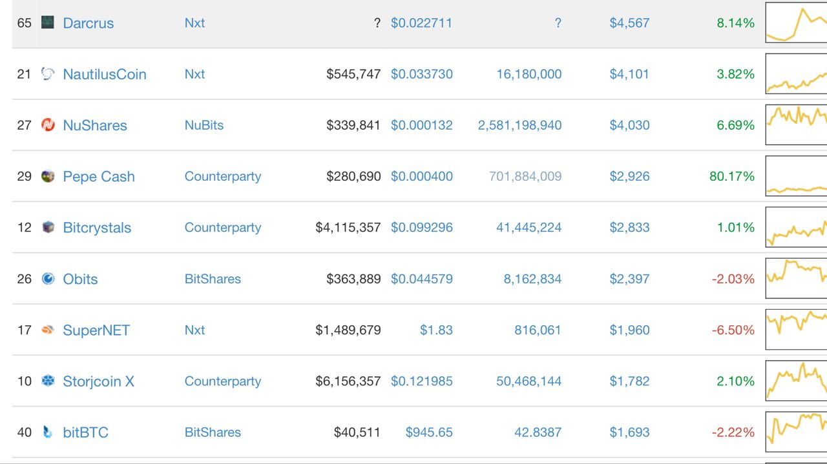Click Counterparty platform link for Storjcoin X
The image size is (827, 464).
tap(223, 381)
